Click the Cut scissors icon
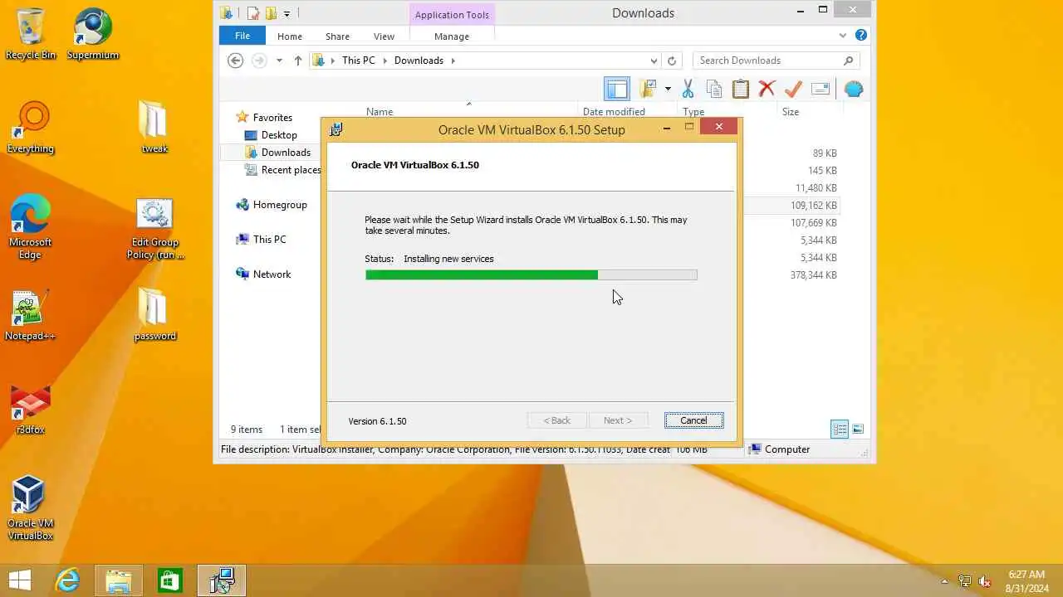The width and height of the screenshot is (1063, 597). click(x=688, y=89)
